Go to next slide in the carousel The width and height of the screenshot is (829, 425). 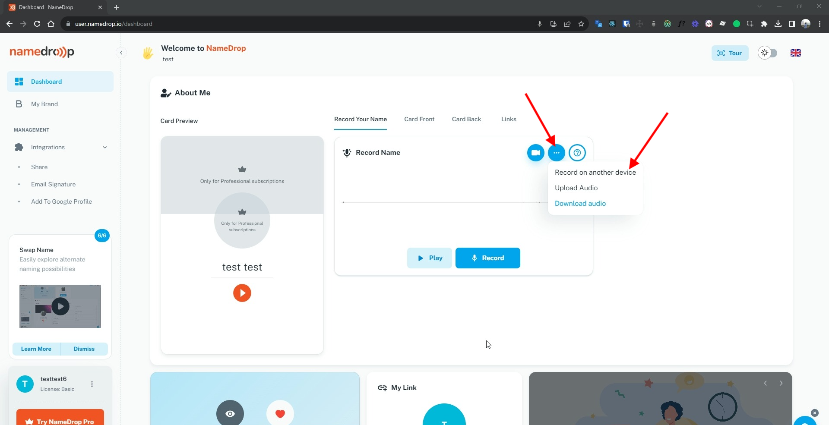(781, 383)
